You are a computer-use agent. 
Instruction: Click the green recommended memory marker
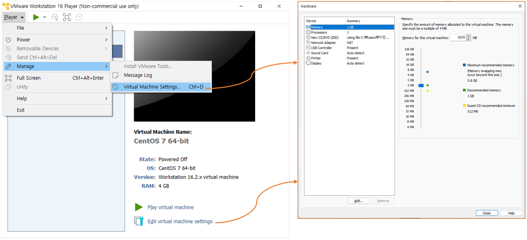tap(427, 86)
